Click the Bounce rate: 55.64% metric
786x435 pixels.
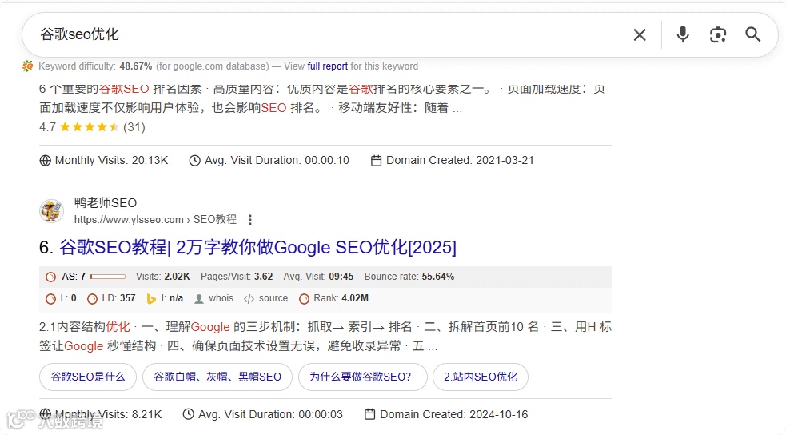click(x=409, y=277)
